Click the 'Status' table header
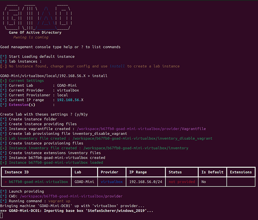Image resolution: width=258 pixels, height=220 pixels. 175,172
